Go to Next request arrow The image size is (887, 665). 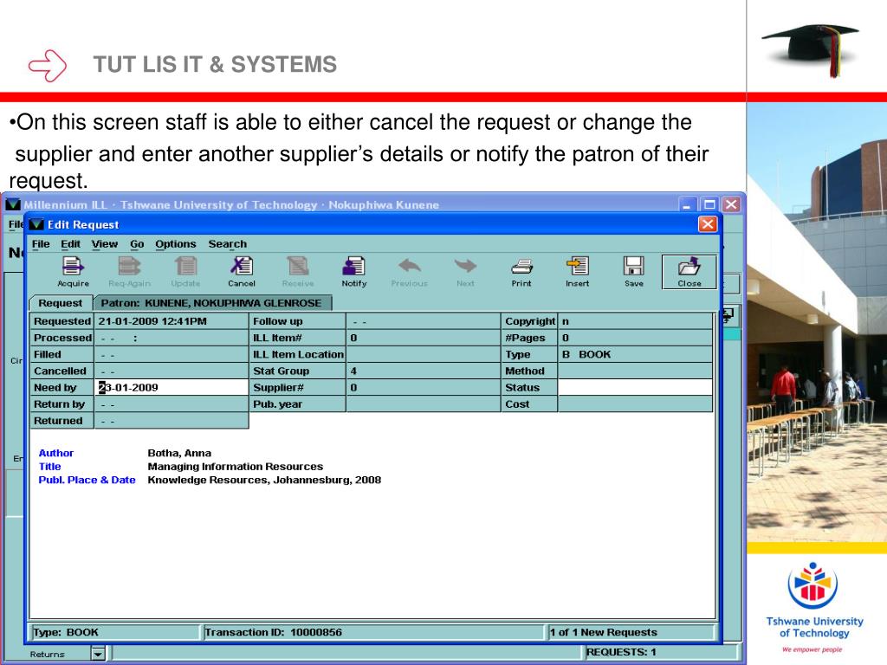tap(465, 271)
